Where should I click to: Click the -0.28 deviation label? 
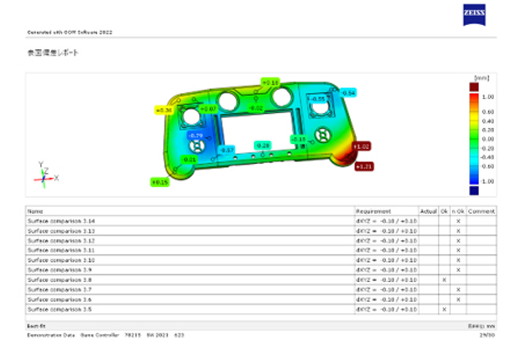coord(263,145)
